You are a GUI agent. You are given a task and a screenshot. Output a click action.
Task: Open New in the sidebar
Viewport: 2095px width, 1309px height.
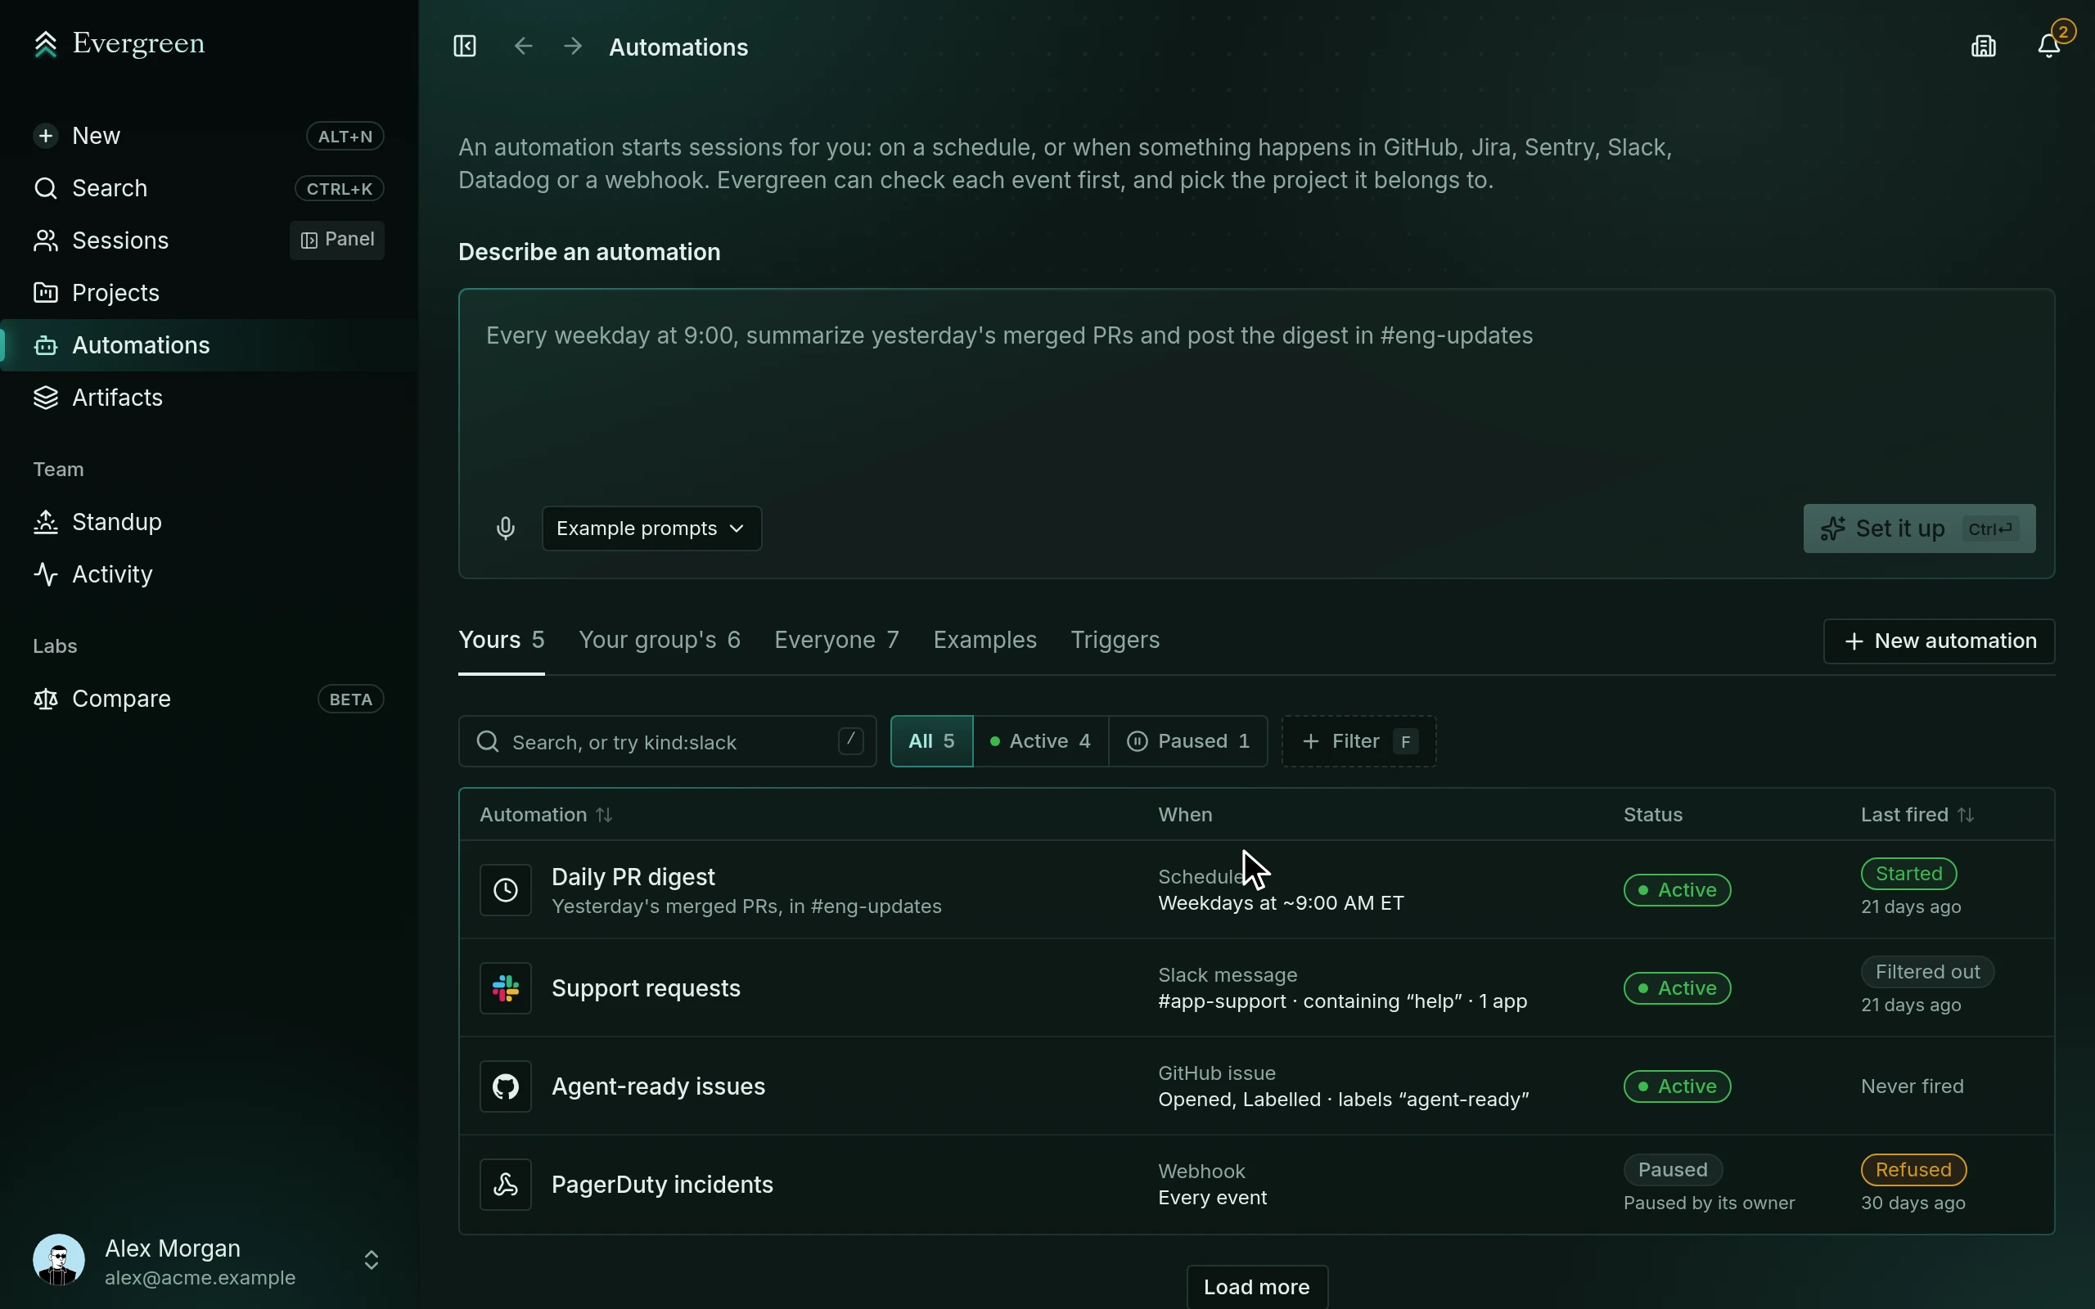point(209,136)
